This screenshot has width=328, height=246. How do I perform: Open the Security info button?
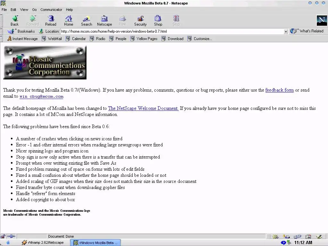pyautogui.click(x=140, y=21)
